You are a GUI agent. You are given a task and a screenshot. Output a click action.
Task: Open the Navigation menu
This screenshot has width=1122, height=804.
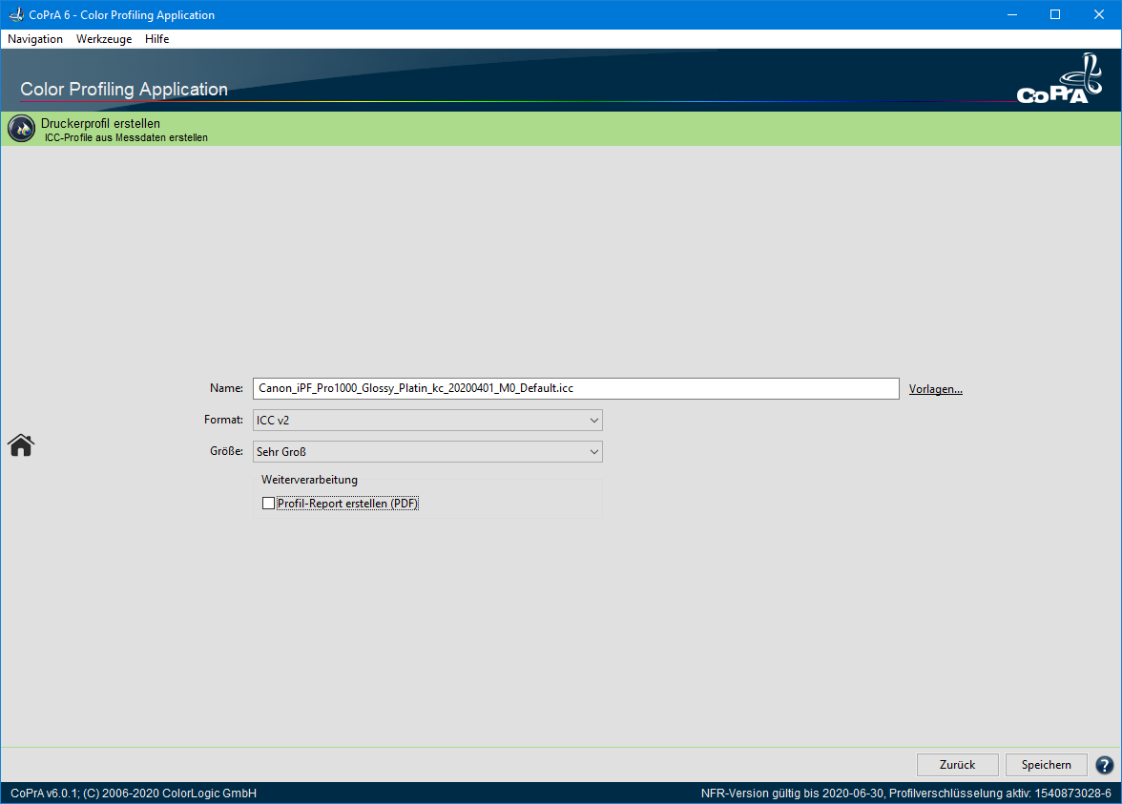35,39
